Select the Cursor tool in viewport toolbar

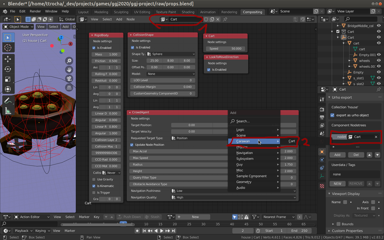[8, 48]
